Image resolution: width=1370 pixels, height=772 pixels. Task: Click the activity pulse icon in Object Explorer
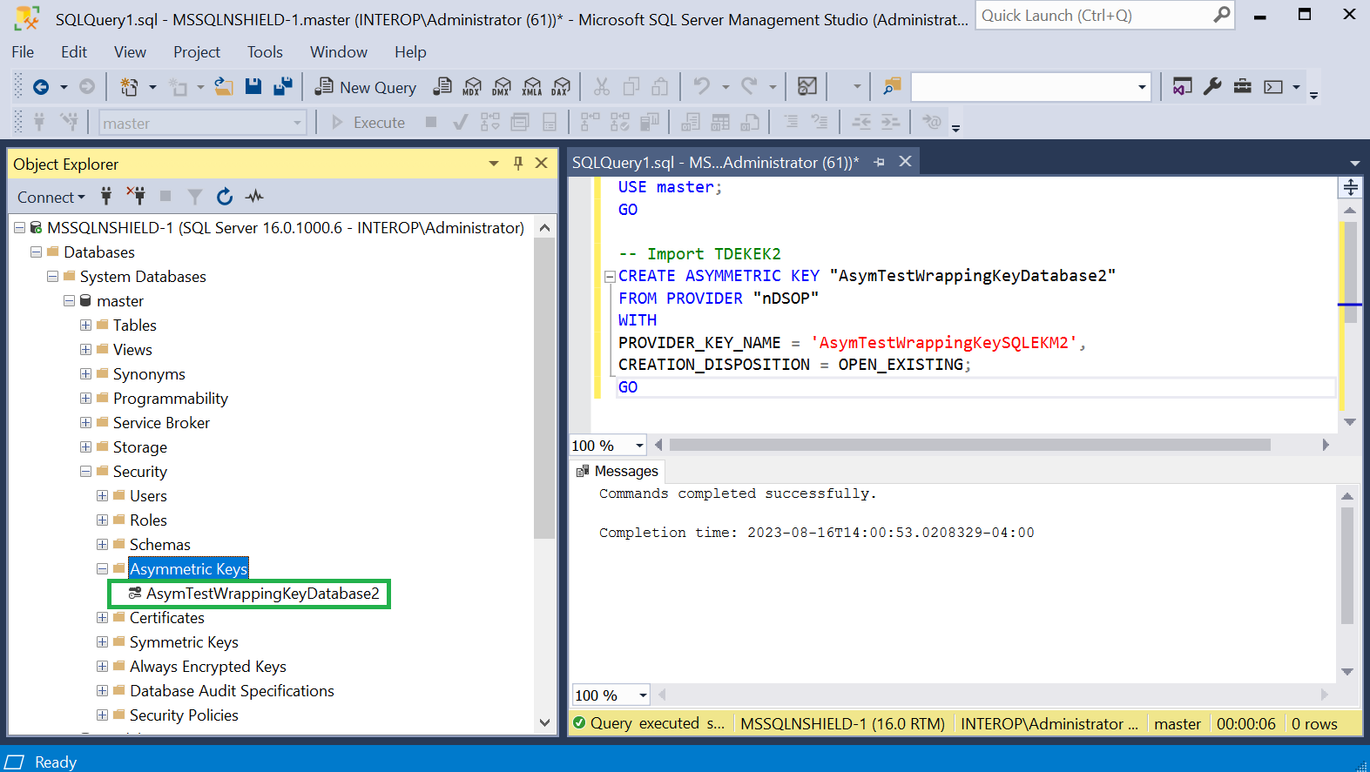tap(254, 197)
